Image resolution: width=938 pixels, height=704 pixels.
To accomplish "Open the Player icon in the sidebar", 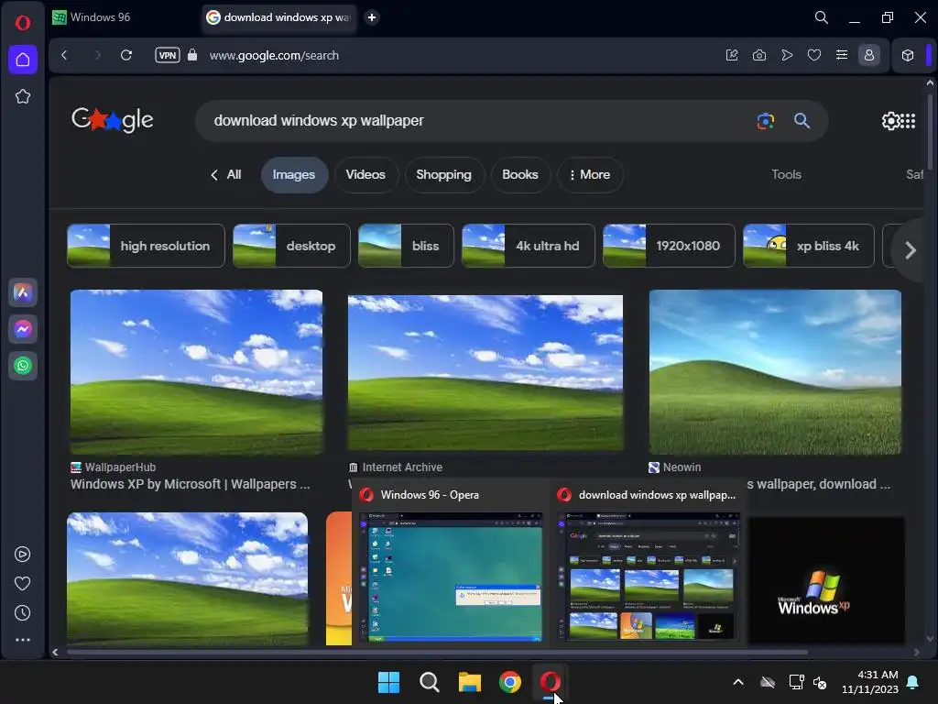I will click(x=22, y=555).
